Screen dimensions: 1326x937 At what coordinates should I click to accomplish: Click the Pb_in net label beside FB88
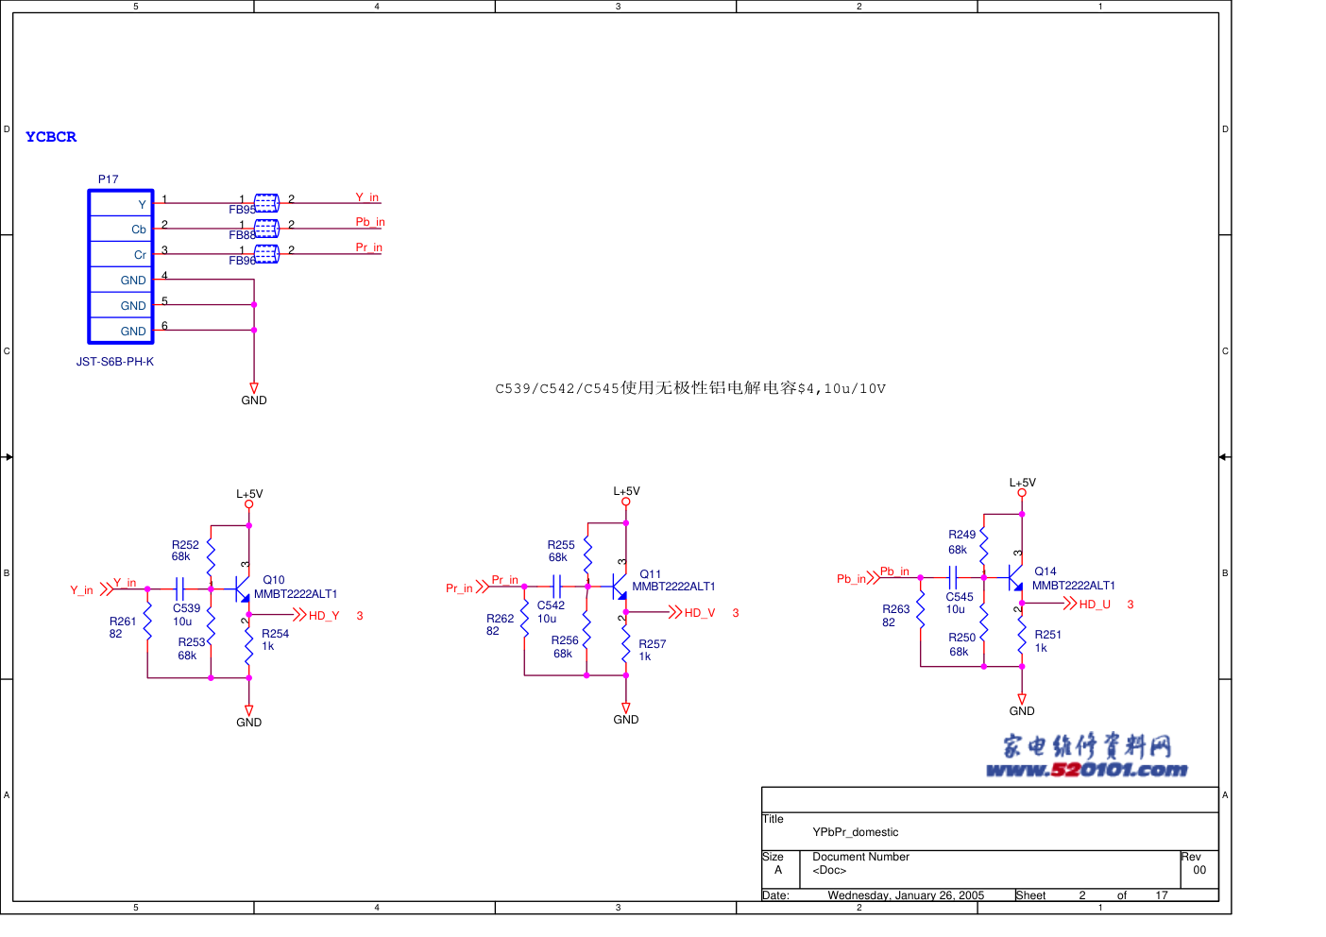coord(370,222)
